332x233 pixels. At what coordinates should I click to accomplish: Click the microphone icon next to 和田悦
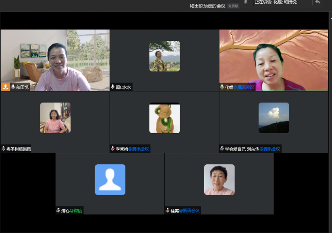[x=13, y=87]
